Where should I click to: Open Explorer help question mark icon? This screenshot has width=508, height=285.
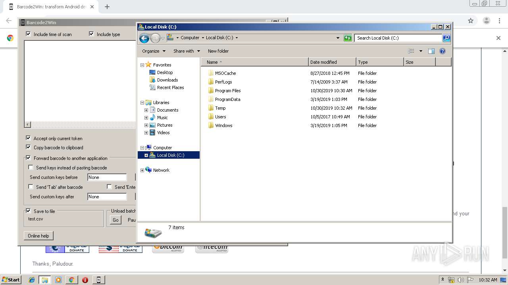pos(443,51)
